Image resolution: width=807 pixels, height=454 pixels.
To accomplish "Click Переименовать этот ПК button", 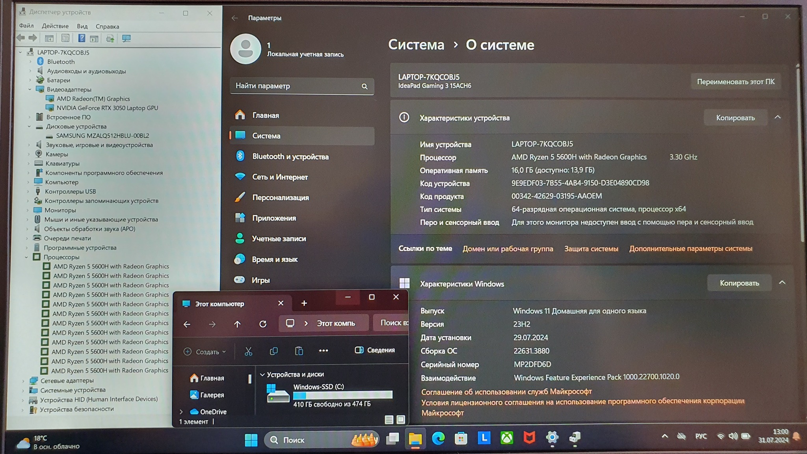I will pos(735,82).
